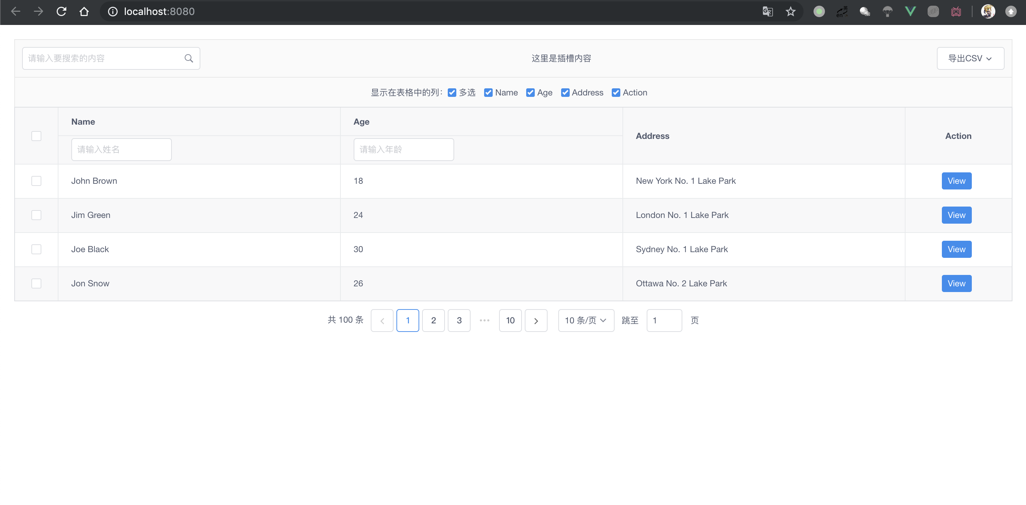The height and width of the screenshot is (505, 1026).
Task: Click the browser home icon
Action: click(84, 11)
